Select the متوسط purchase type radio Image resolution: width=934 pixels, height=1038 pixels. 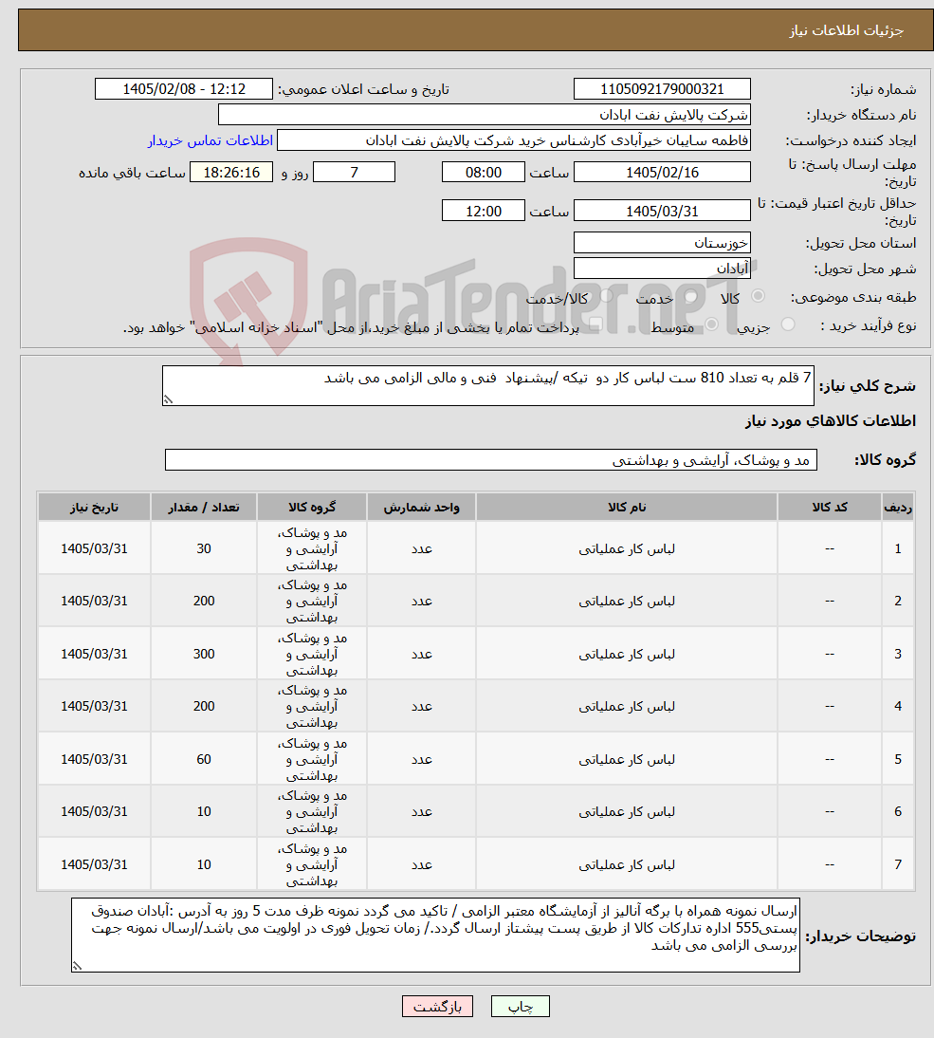[x=712, y=324]
